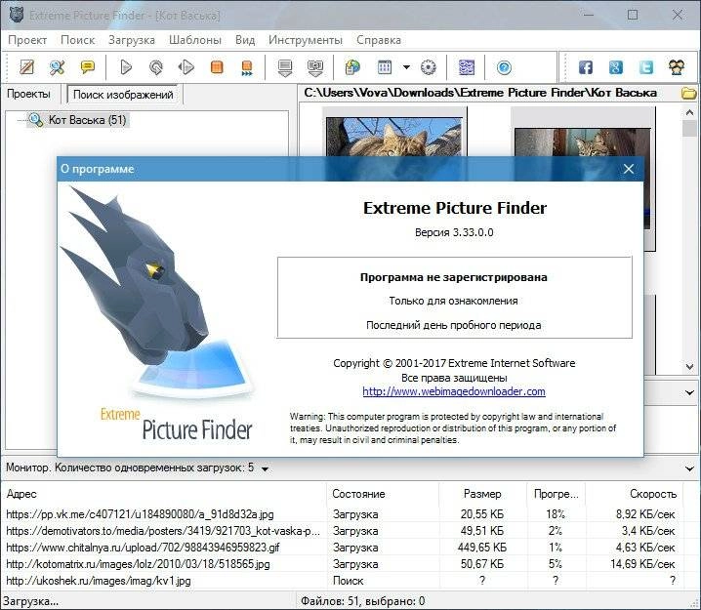Click the two people friends icon

point(677,67)
